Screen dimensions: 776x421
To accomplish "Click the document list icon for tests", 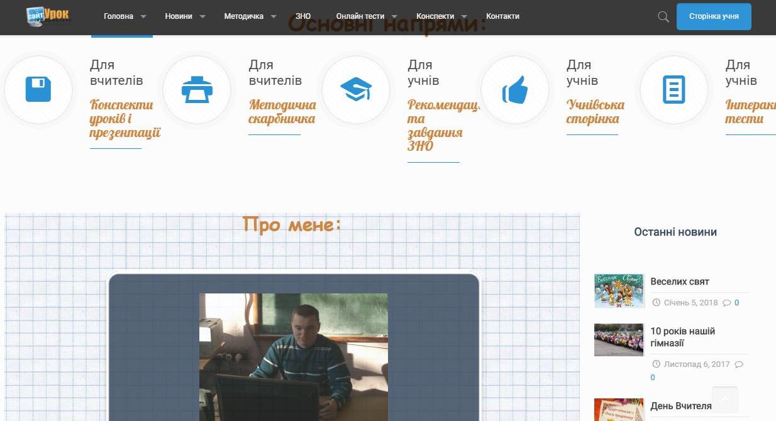I will click(x=673, y=89).
